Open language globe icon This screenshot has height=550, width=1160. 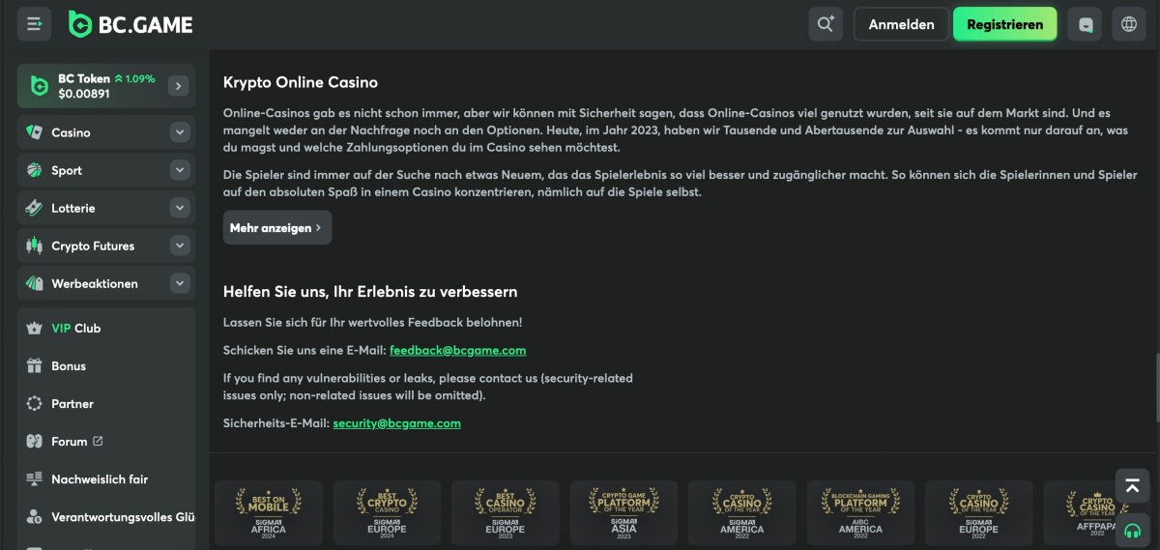(x=1129, y=24)
